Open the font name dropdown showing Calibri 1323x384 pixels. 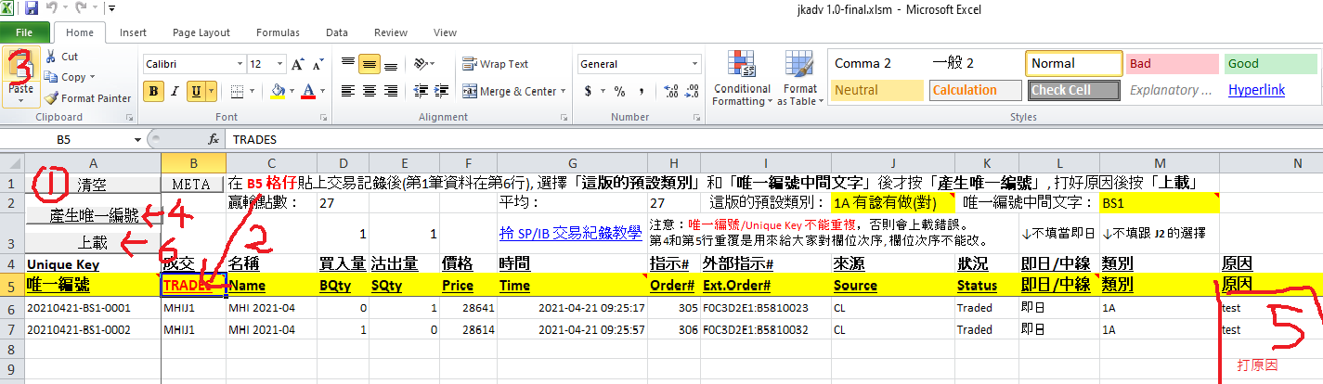coord(192,64)
